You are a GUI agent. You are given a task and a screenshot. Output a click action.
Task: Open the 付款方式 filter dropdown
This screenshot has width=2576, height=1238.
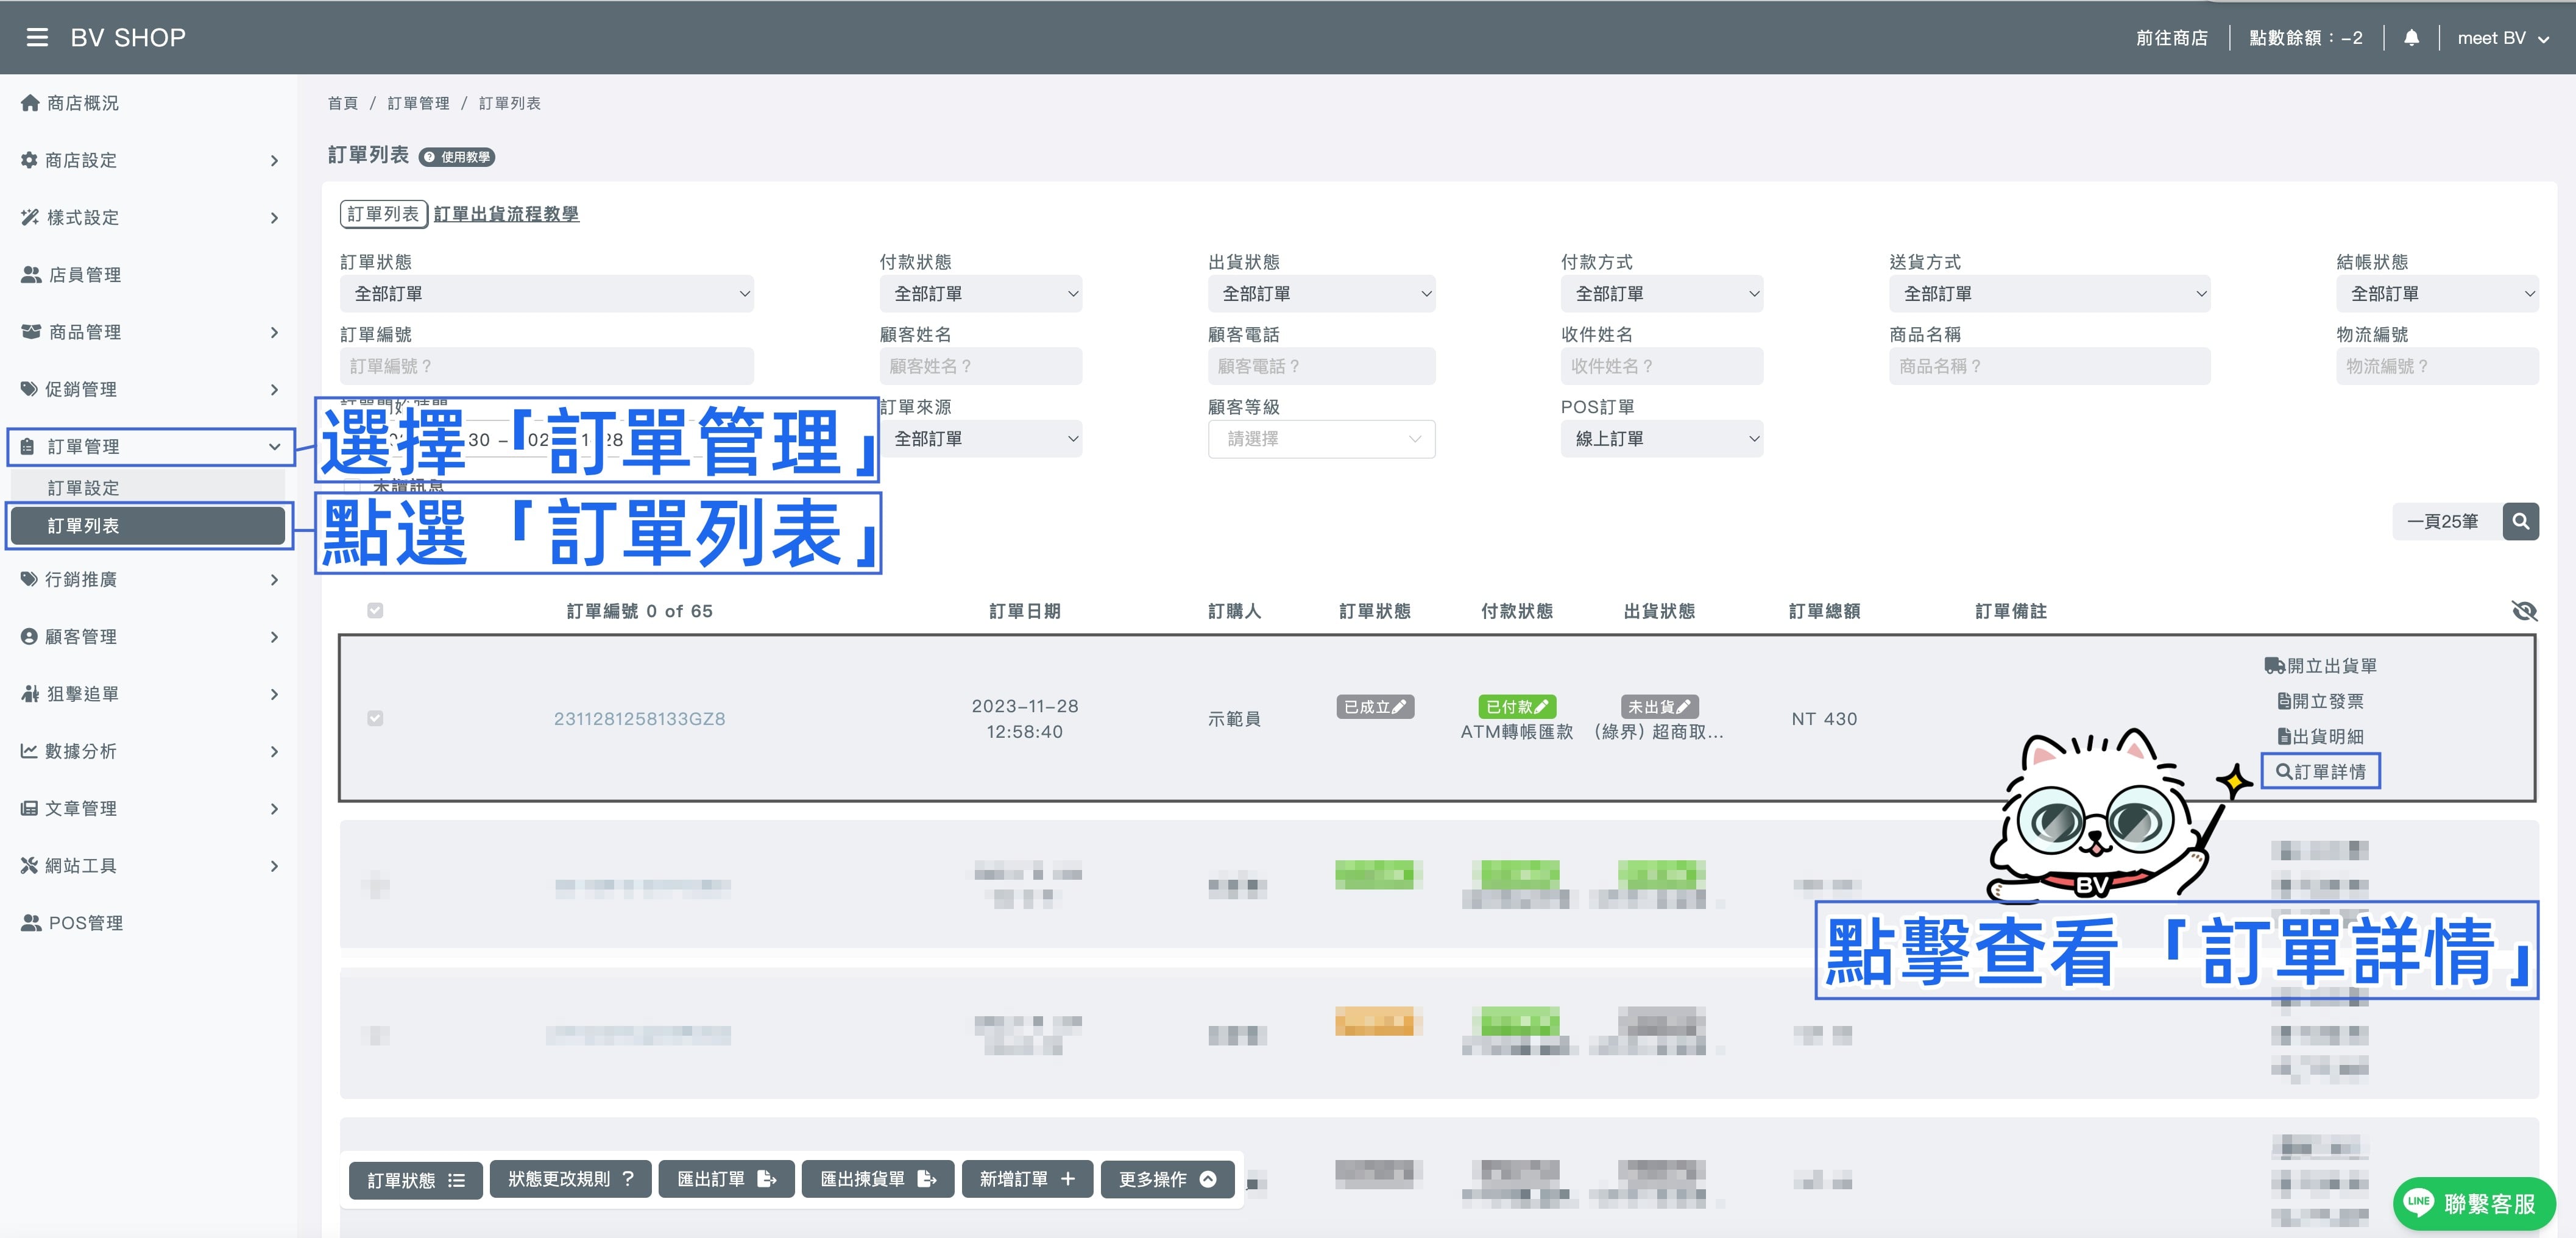pyautogui.click(x=1661, y=294)
